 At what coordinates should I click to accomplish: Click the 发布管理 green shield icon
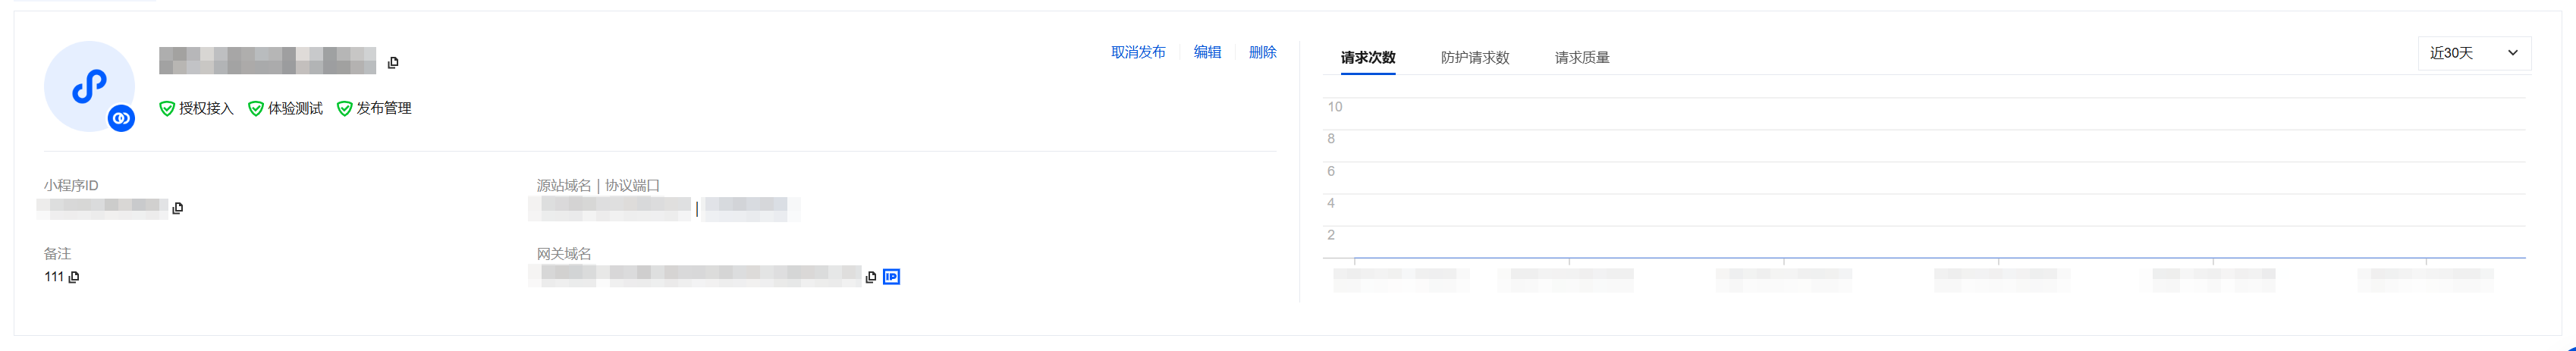coord(345,109)
